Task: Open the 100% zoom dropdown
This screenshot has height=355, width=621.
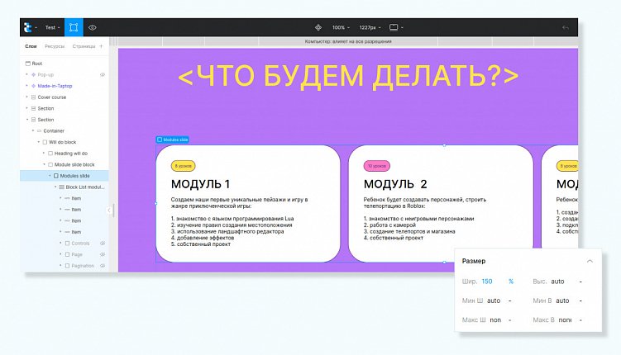Action: 341,28
